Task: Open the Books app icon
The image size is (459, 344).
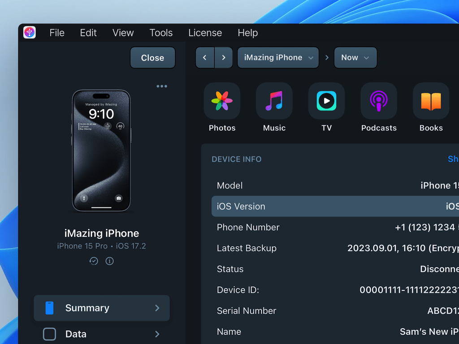Action: (x=431, y=101)
